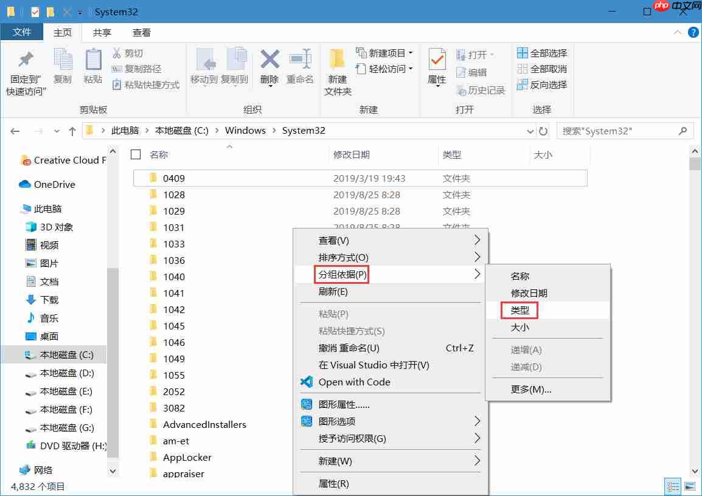
Task: Choose 递减(D) descending sort order
Action: (x=527, y=367)
